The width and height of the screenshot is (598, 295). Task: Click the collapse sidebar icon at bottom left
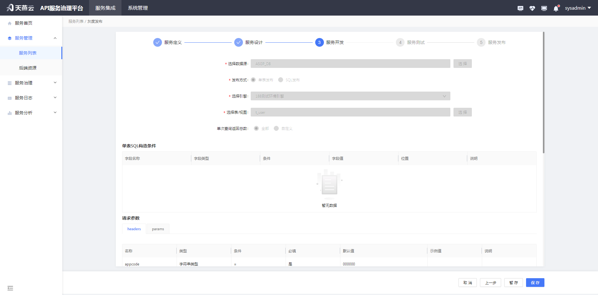point(10,288)
